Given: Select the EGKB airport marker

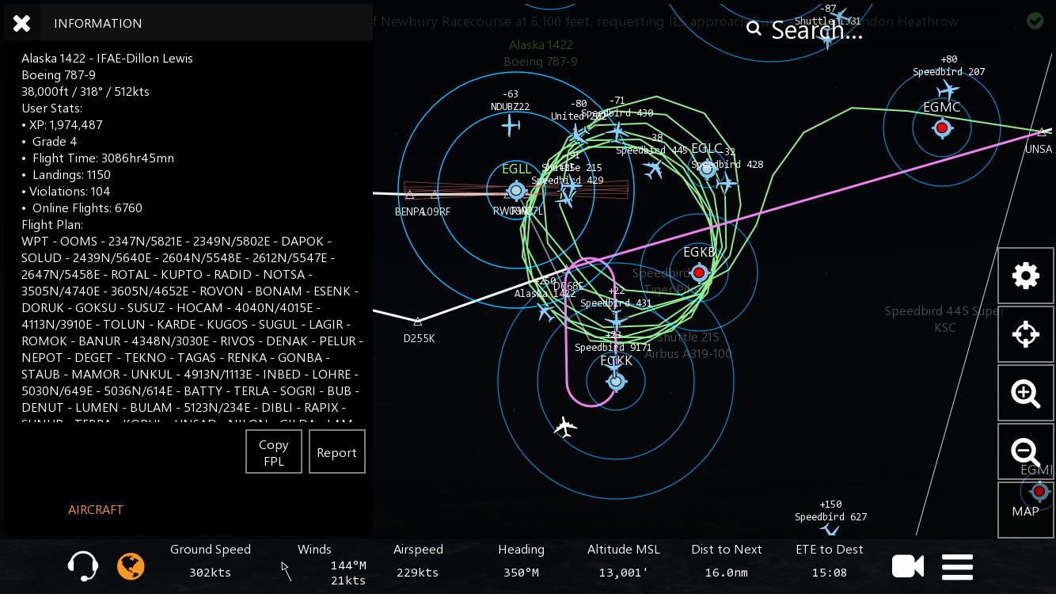Looking at the screenshot, I should (x=699, y=272).
